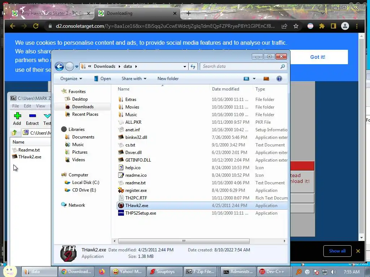Select readme.txt in the data folder
This screenshot has width=370, height=277.
click(135, 183)
